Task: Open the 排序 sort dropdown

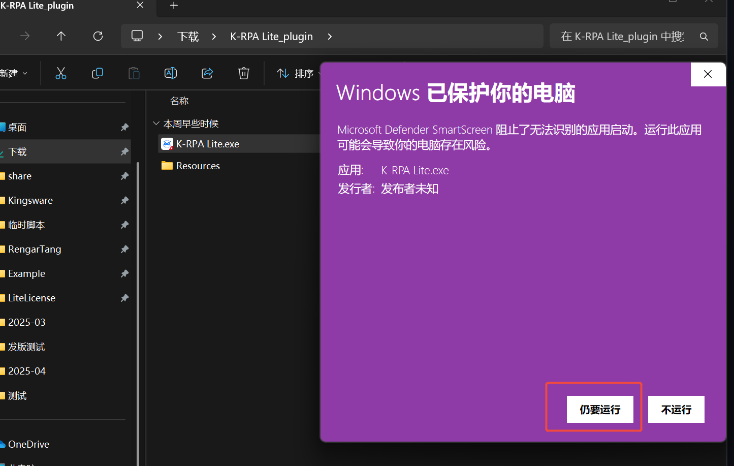Action: [x=299, y=74]
